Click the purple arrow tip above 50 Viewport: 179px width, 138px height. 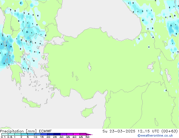[x=89, y=134]
